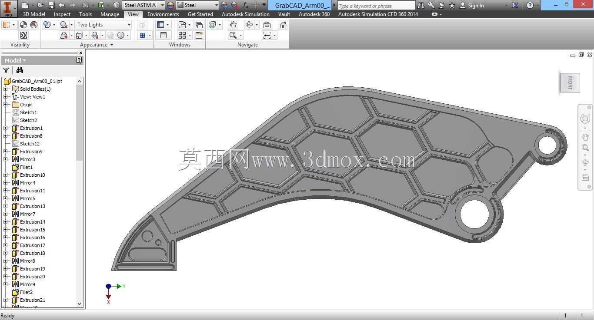
Task: Expand the Origin folder node
Action: point(5,105)
